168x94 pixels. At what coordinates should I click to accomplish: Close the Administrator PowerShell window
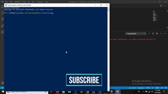pos(107,5)
